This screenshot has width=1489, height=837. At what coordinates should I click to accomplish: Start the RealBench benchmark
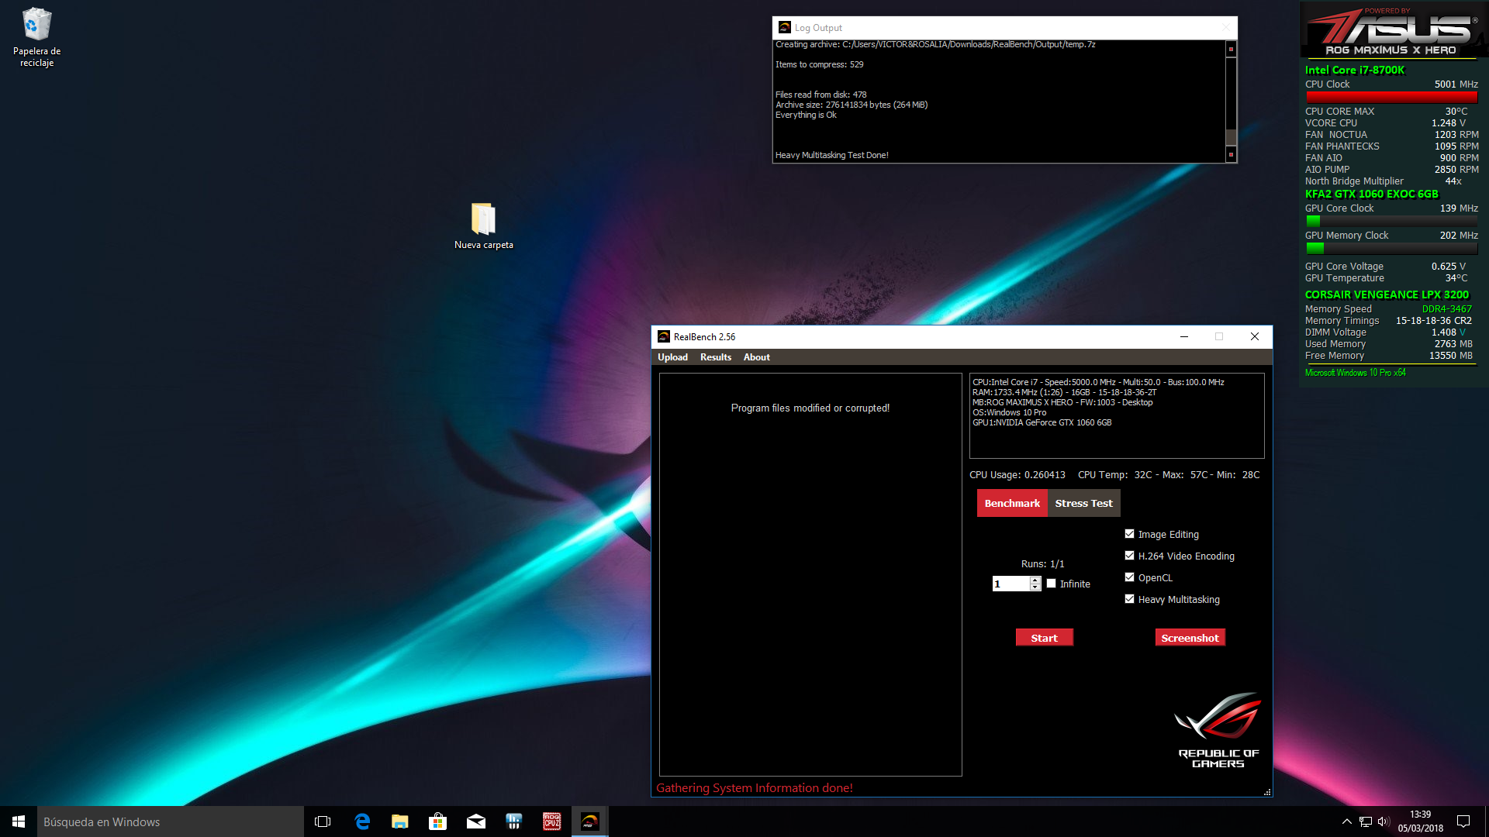point(1044,638)
